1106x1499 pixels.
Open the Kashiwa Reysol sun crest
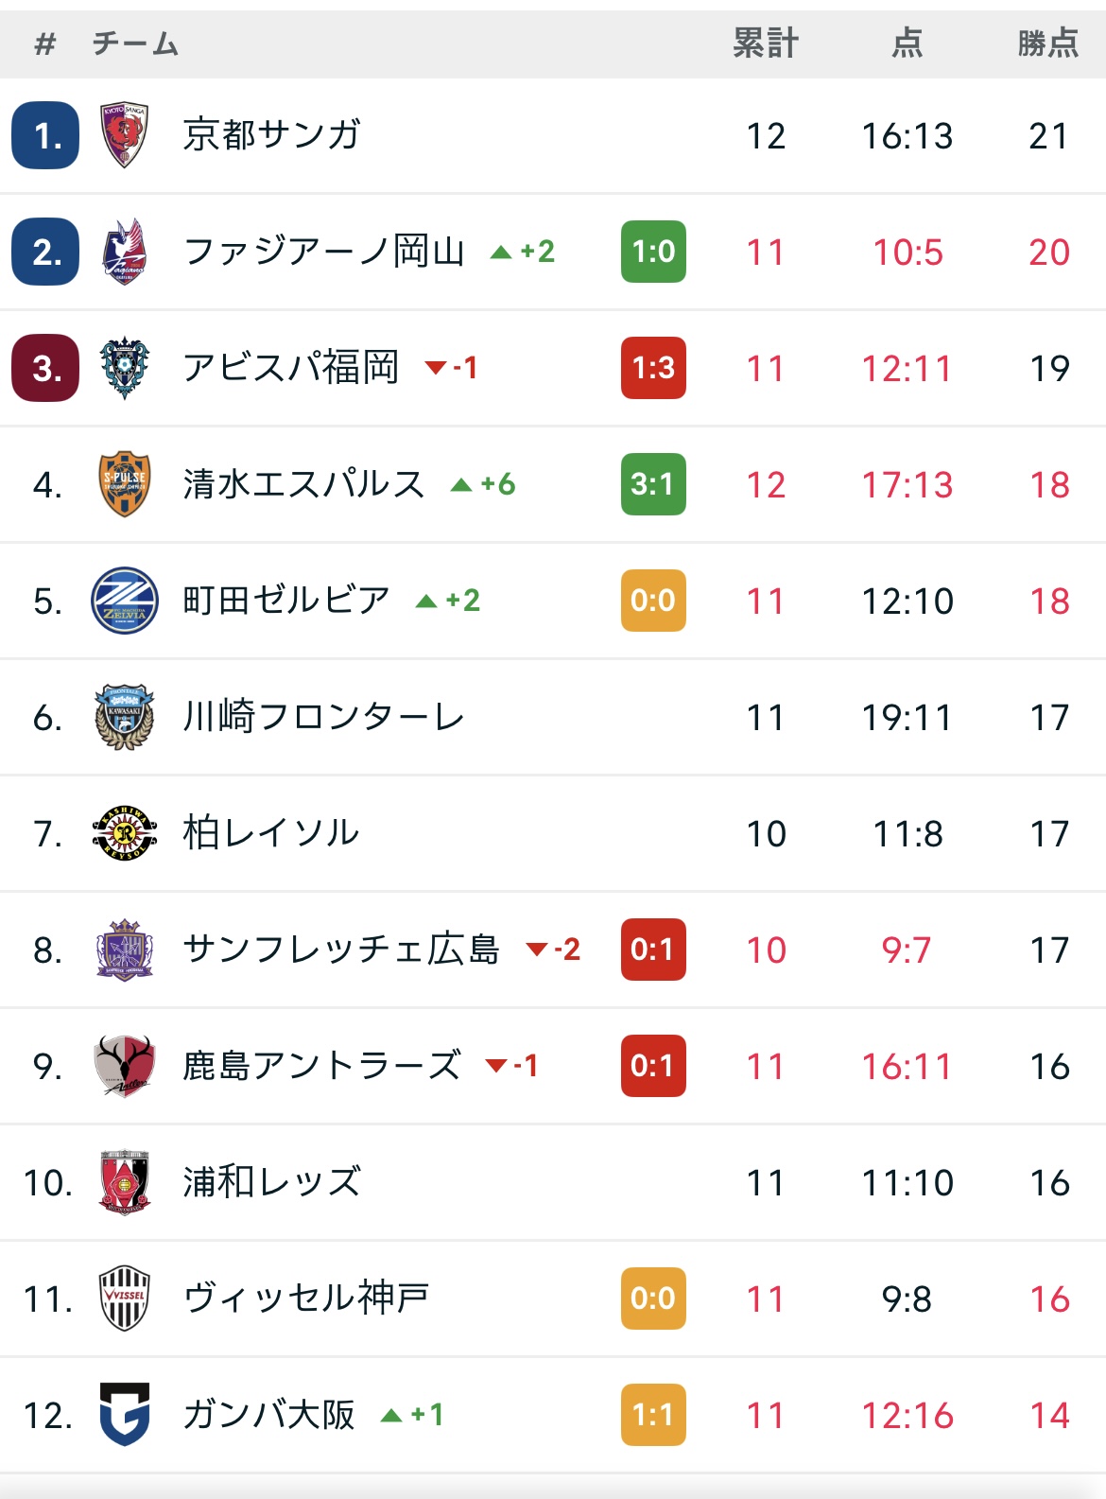click(x=125, y=833)
